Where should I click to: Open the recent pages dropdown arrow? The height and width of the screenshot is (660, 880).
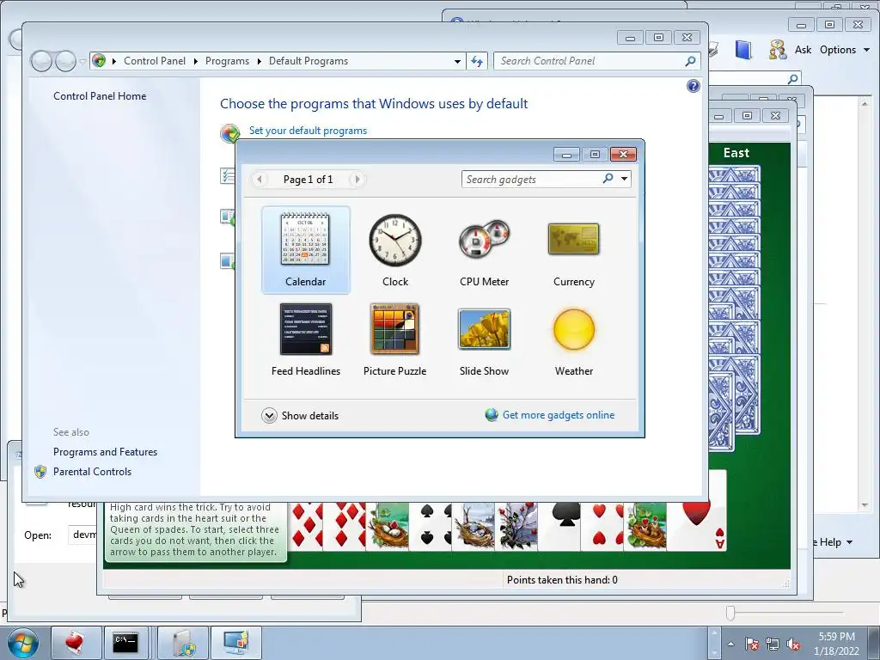click(82, 61)
